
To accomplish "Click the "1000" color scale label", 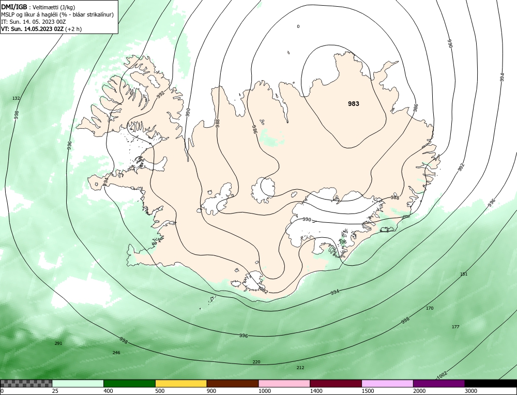I will [265, 391].
